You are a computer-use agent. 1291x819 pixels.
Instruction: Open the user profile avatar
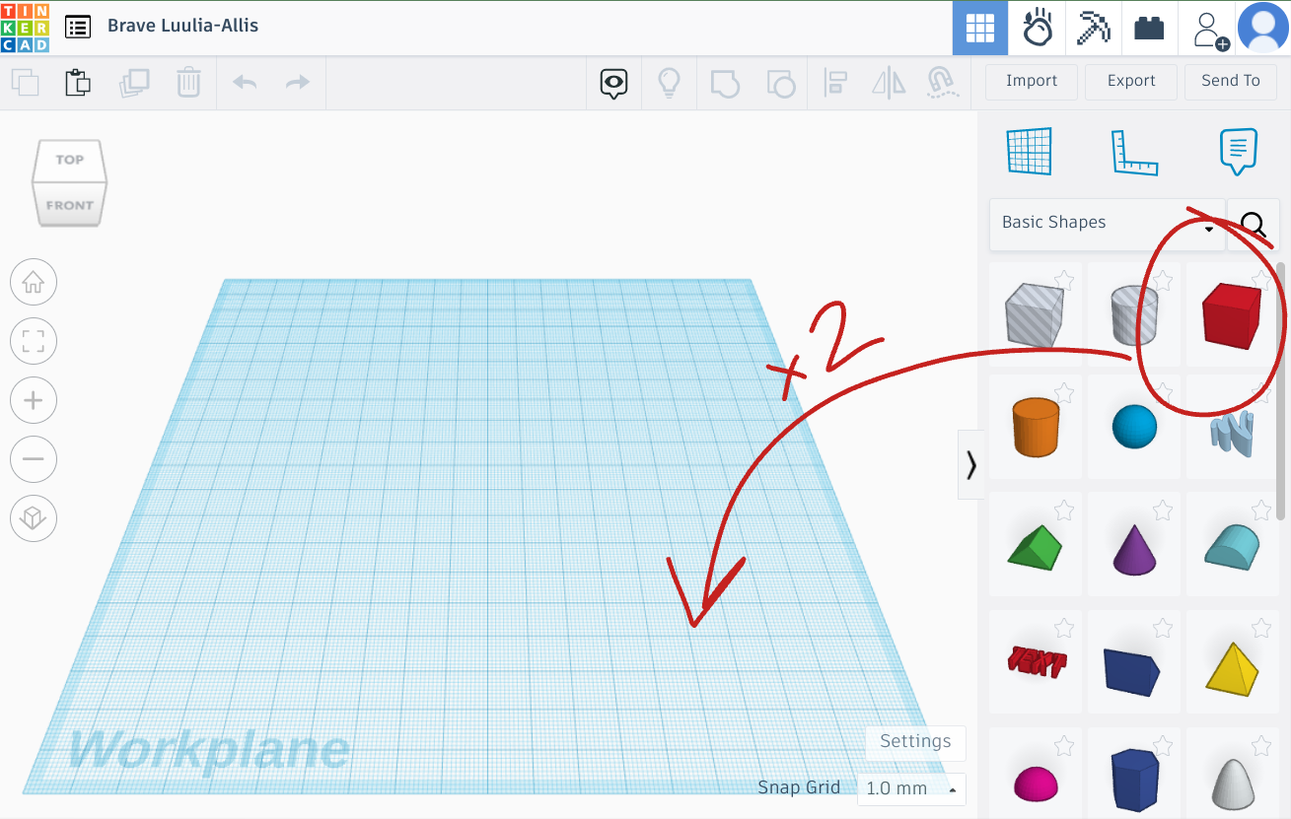pos(1263,28)
